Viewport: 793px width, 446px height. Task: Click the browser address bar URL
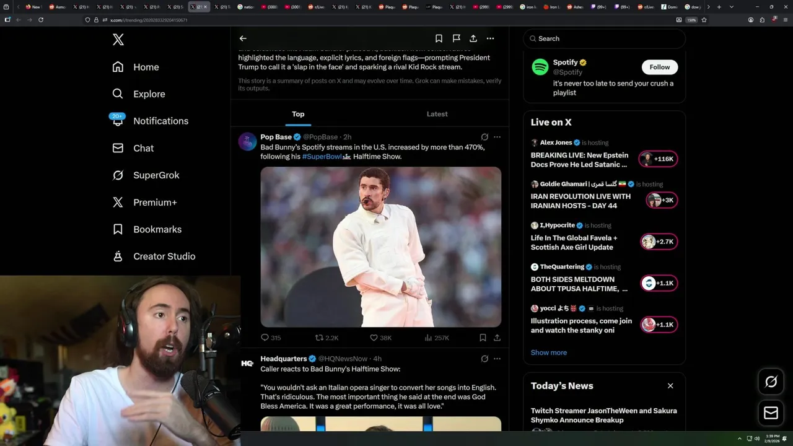click(x=149, y=20)
